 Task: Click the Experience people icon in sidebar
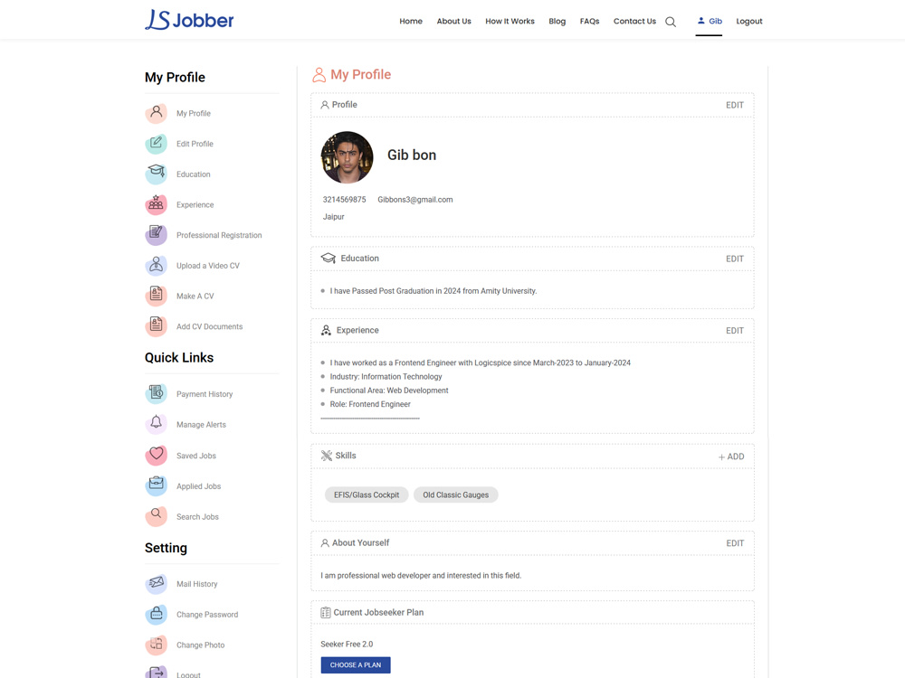tap(156, 204)
